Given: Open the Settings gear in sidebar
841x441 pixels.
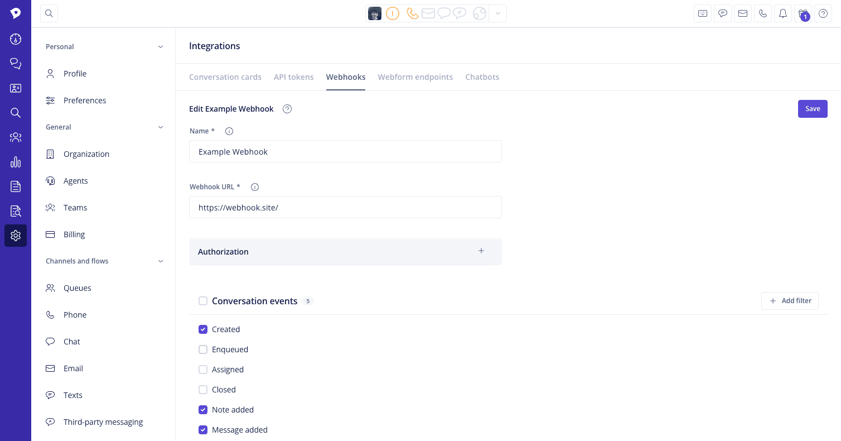Looking at the screenshot, I should click(16, 235).
